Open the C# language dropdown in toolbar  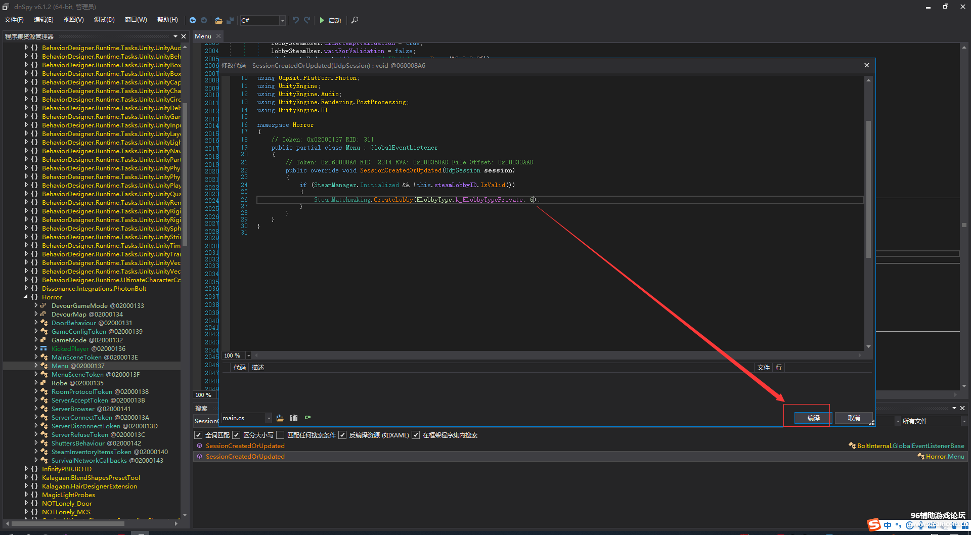click(282, 20)
